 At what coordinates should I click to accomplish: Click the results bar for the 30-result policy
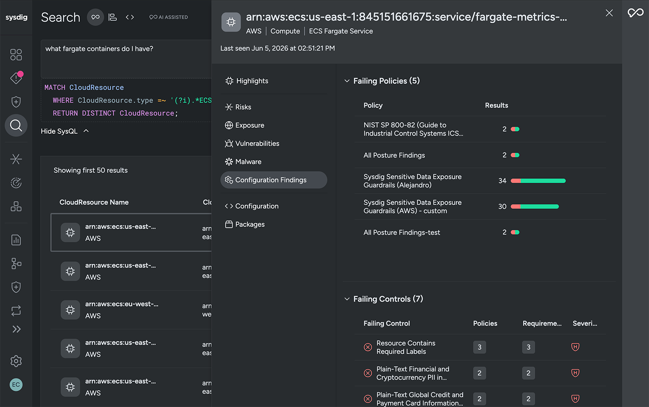click(x=535, y=206)
